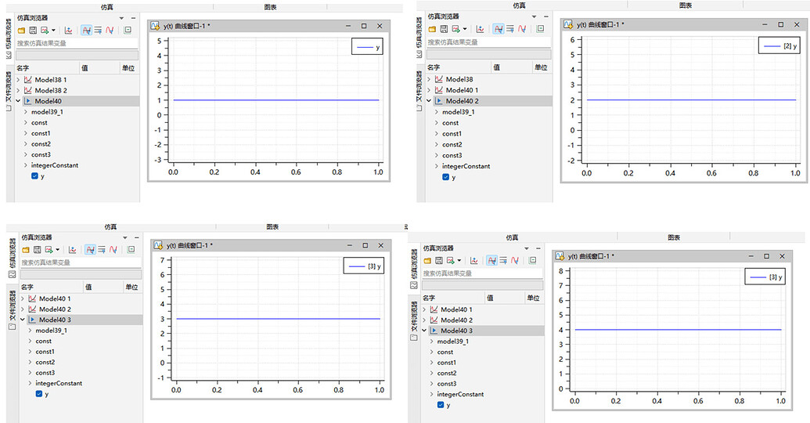Toggle highlighted curve mode icon in Model38 1 panel
Viewport: 810px width, 423px height.
86,31
